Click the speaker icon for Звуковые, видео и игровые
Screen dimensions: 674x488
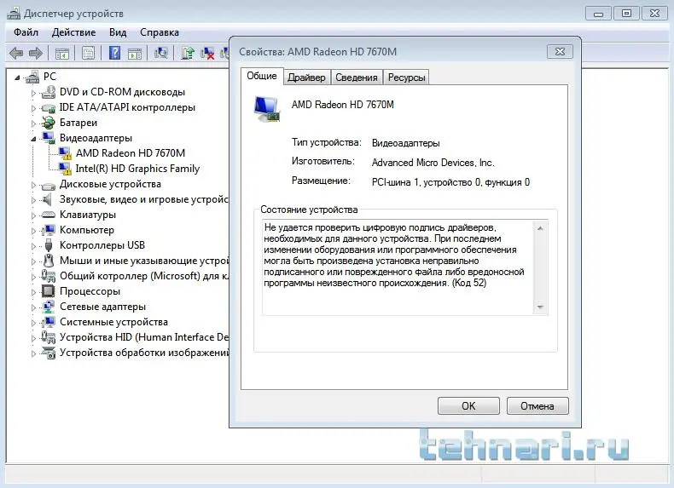pyautogui.click(x=47, y=199)
